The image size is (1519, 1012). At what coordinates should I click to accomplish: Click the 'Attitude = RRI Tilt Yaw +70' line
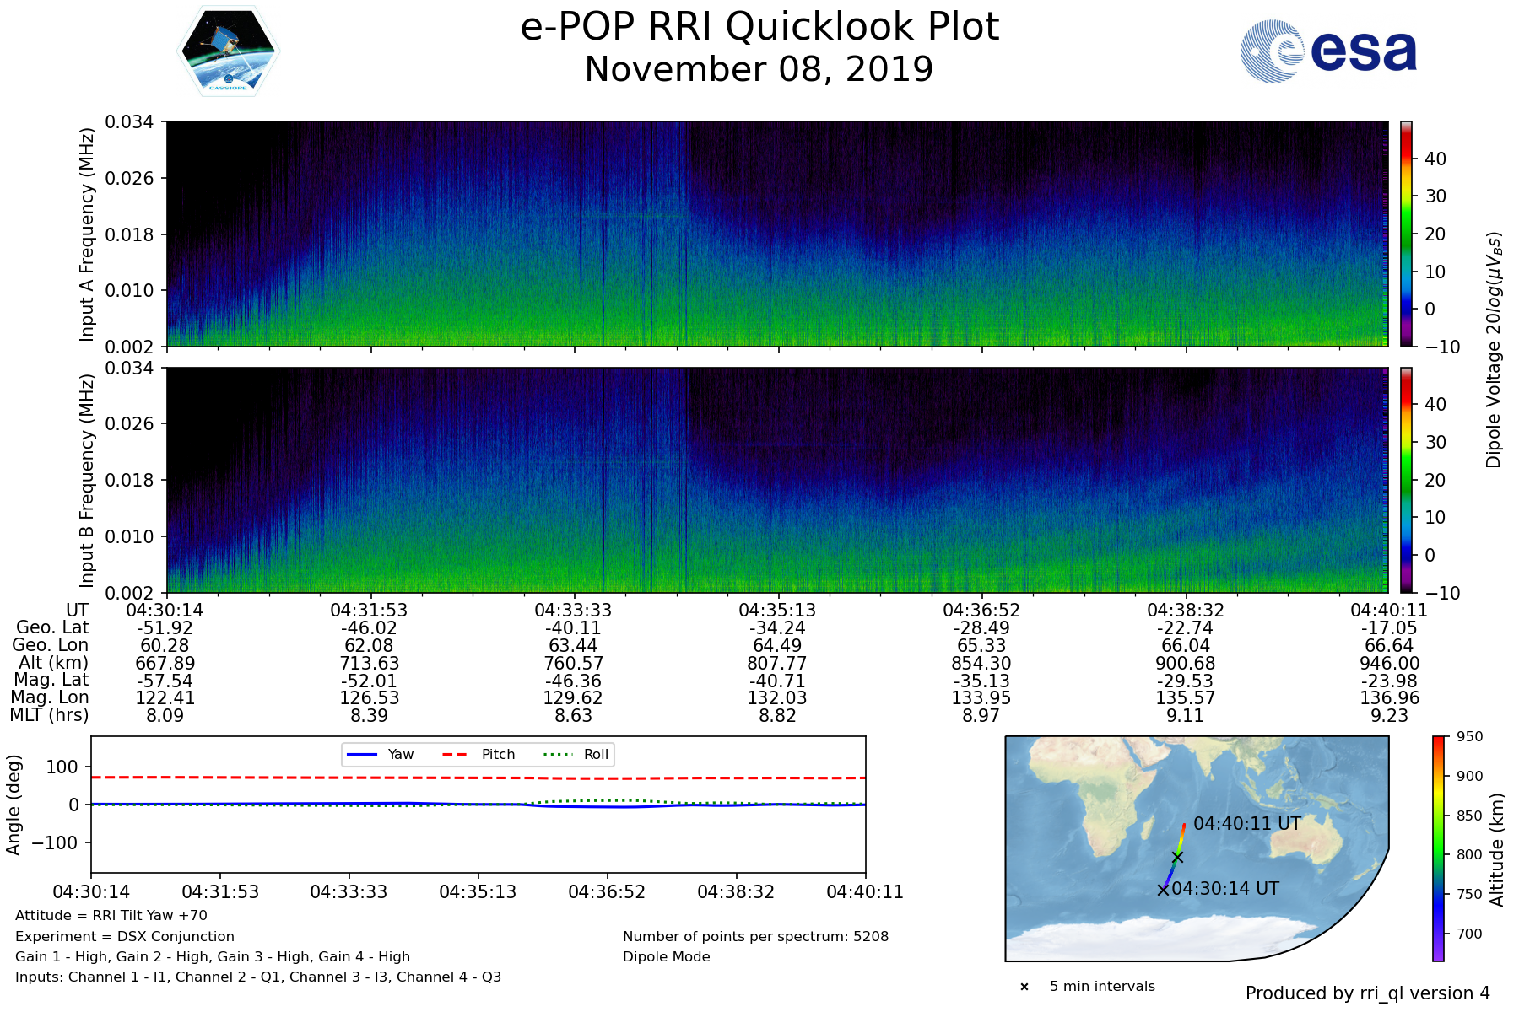[x=111, y=916]
